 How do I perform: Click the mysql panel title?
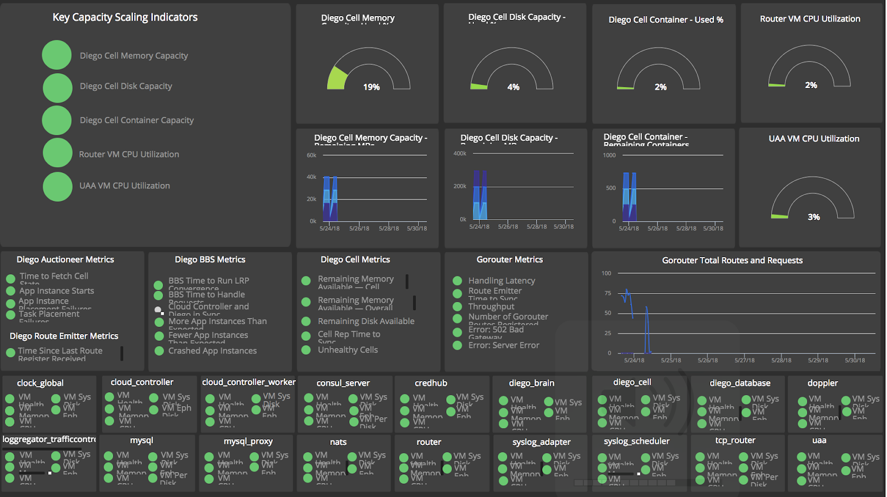pyautogui.click(x=141, y=440)
